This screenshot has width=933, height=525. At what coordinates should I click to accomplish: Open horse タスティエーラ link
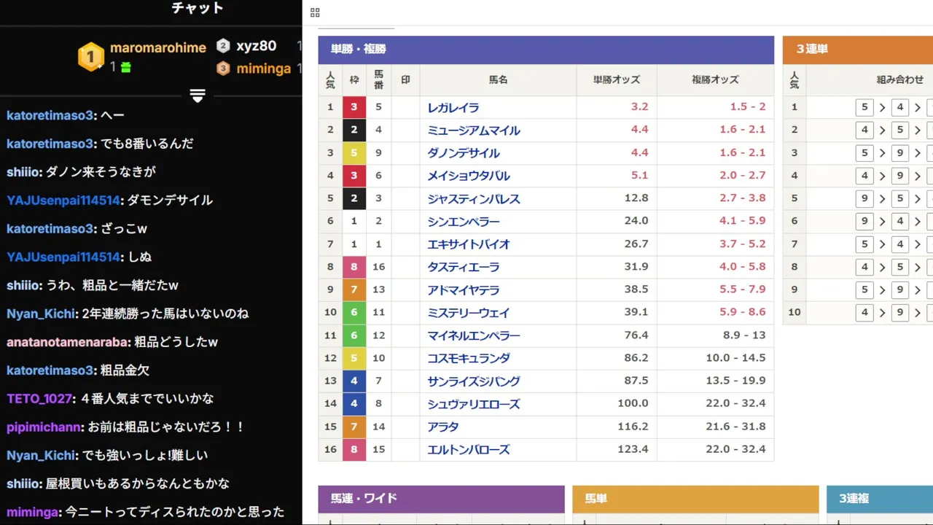coord(464,268)
